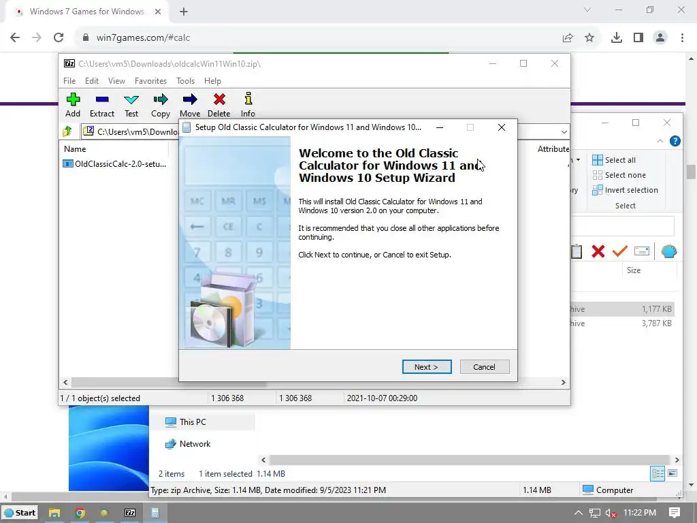This screenshot has height=523, width=697.
Task: Click the Start button on taskbar
Action: (20, 513)
